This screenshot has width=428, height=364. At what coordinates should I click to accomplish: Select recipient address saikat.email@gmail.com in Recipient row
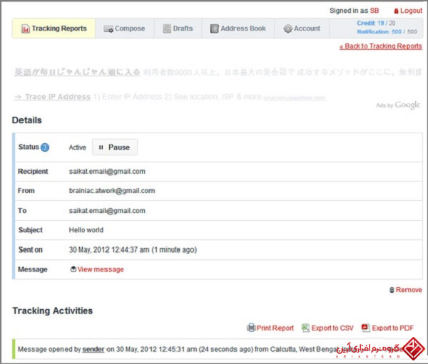click(x=107, y=172)
